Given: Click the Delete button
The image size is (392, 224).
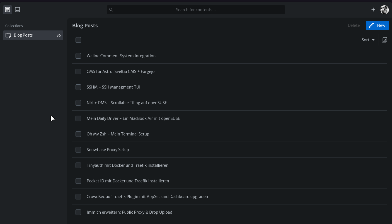Looking at the screenshot, I should (x=354, y=25).
